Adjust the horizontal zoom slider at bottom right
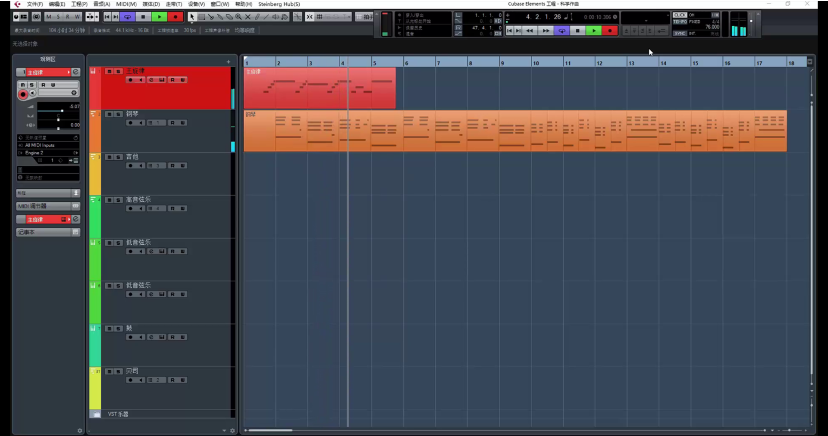Image resolution: width=828 pixels, height=436 pixels. [789, 430]
